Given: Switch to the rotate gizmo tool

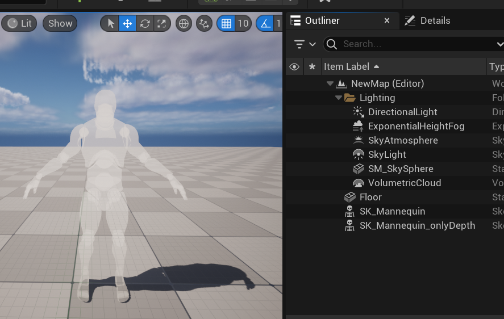Looking at the screenshot, I should pos(145,23).
